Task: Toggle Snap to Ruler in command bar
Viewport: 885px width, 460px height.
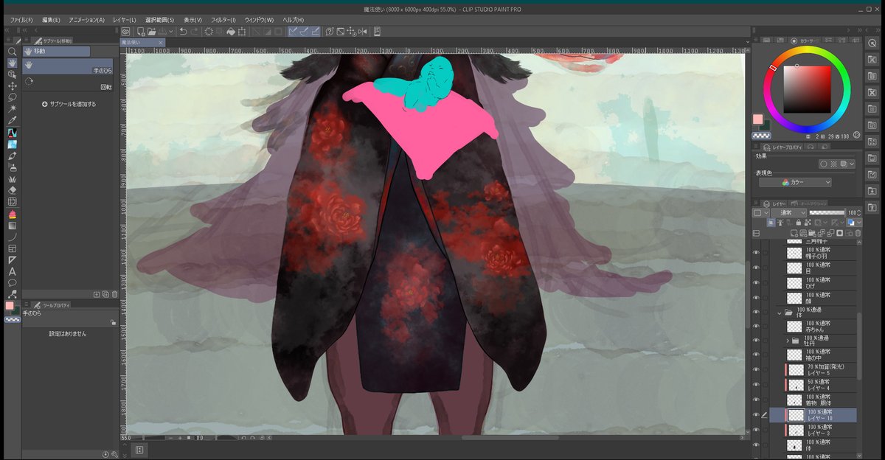Action: (293, 32)
